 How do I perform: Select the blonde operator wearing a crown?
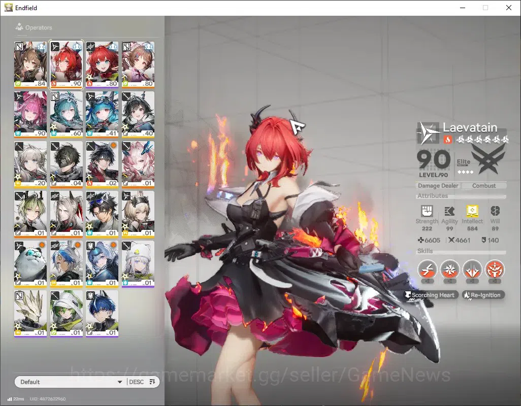point(138,214)
